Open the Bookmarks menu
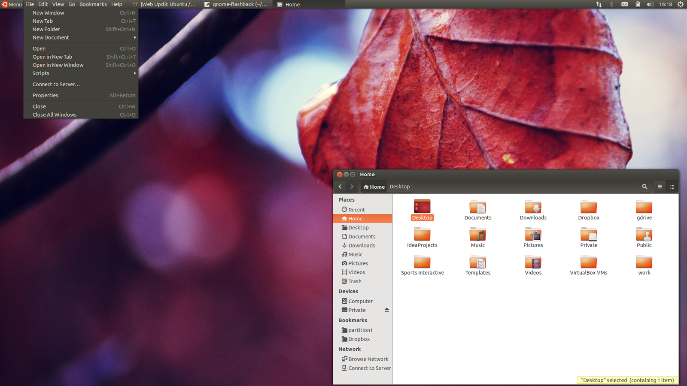The width and height of the screenshot is (687, 386). (93, 4)
